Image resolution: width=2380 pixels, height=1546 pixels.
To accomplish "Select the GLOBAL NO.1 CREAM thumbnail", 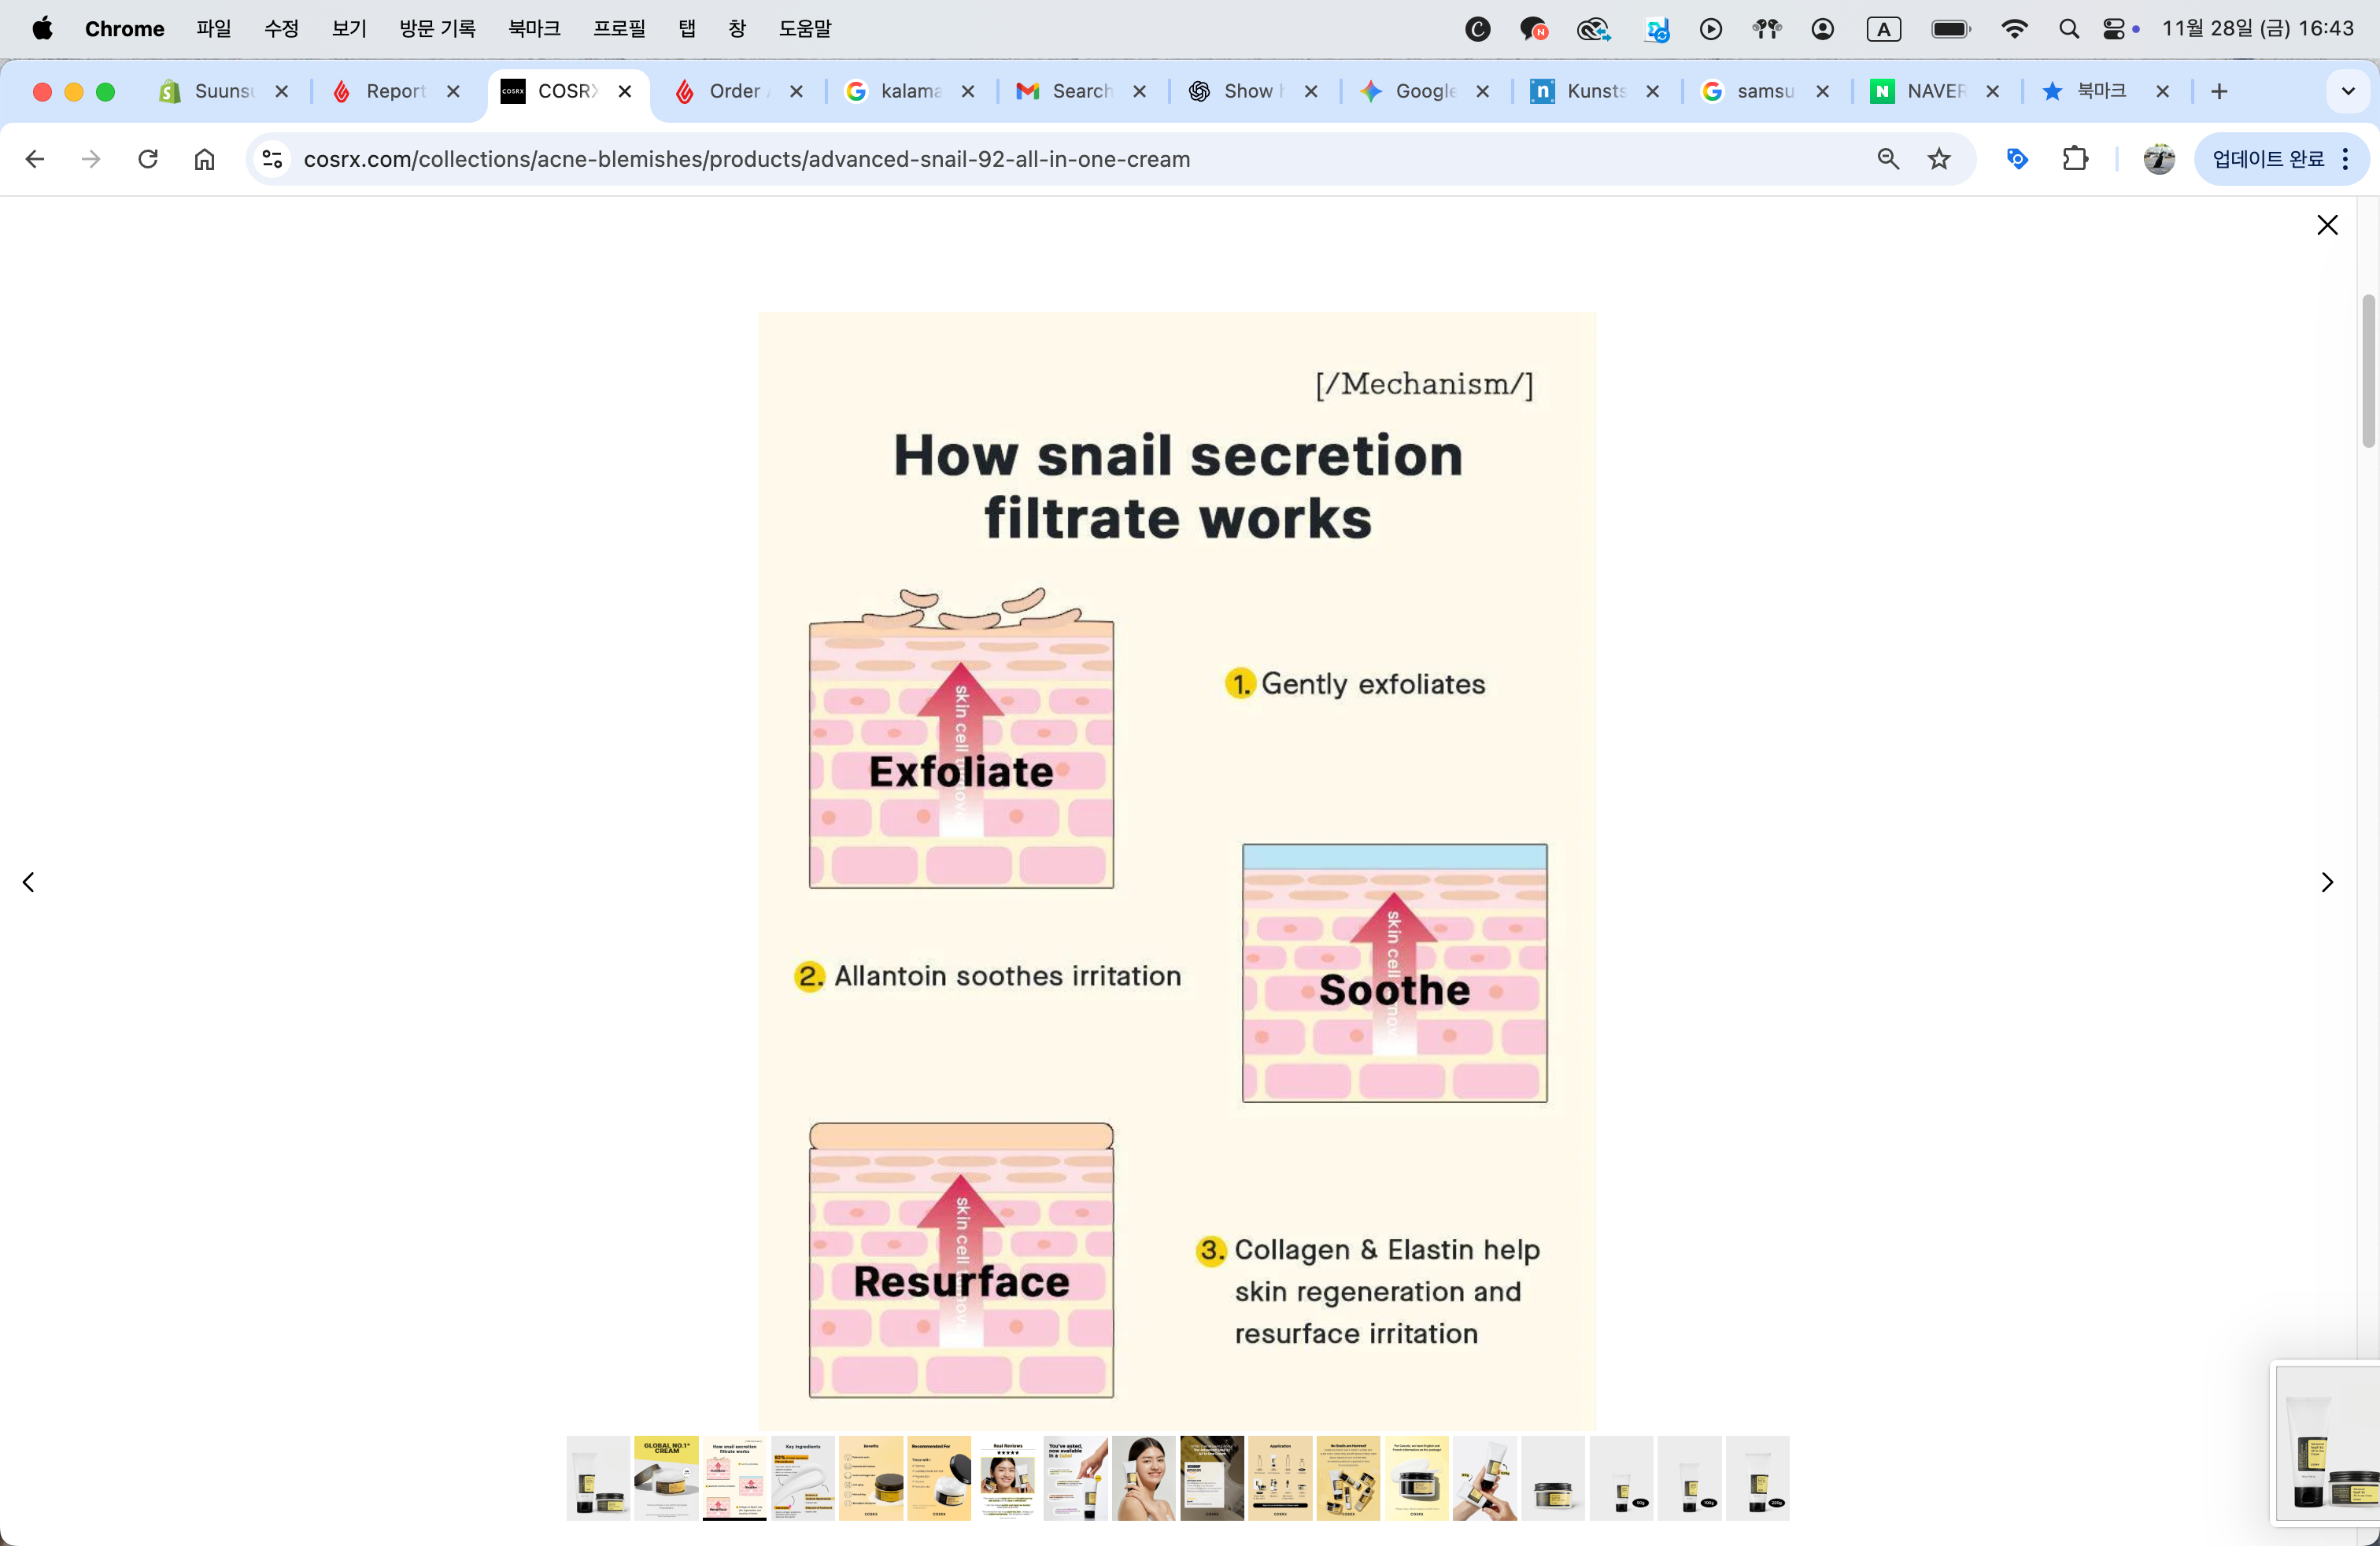I will 666,1478.
